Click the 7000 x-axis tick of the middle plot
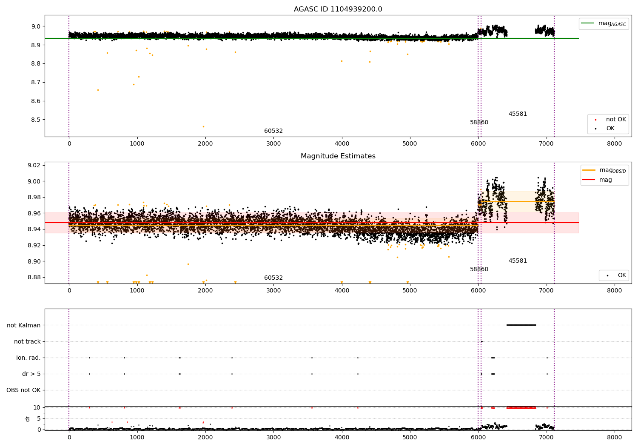638x447 pixels. 546,291
